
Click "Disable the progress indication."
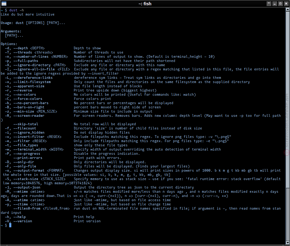click(107, 154)
